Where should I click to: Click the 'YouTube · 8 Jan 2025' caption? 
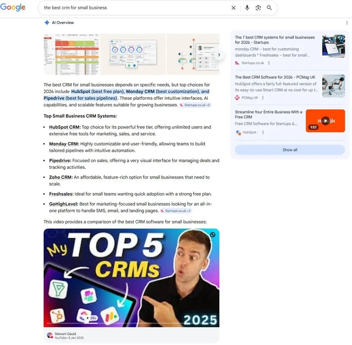pos(69,338)
